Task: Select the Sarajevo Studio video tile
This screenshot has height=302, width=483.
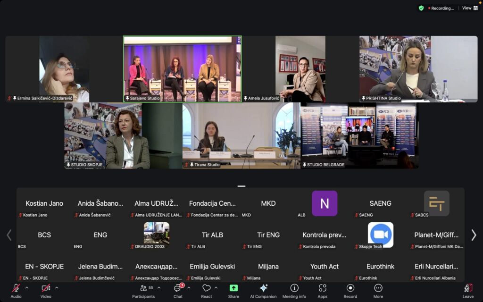Action: (x=183, y=69)
